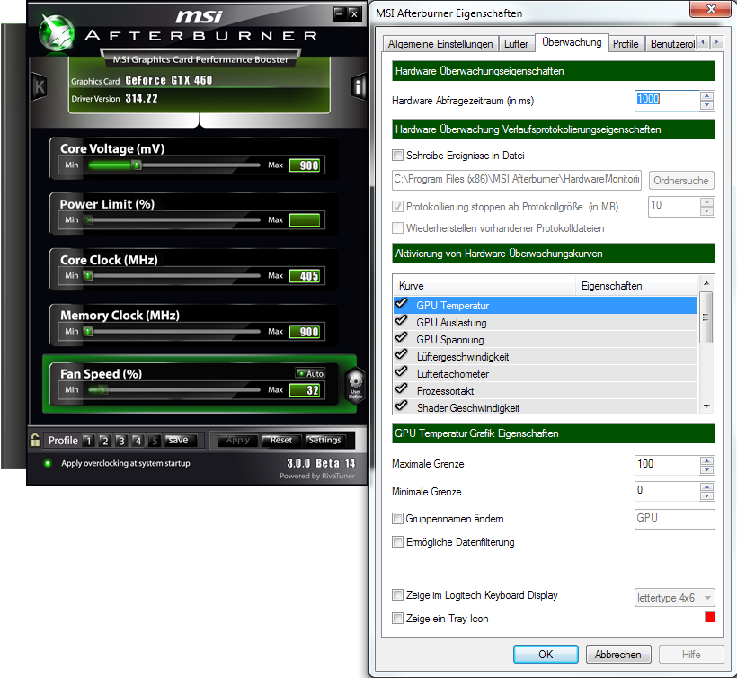Increase Minimale Grenze with up arrow
Screen dimensions: 737x678
[x=707, y=486]
